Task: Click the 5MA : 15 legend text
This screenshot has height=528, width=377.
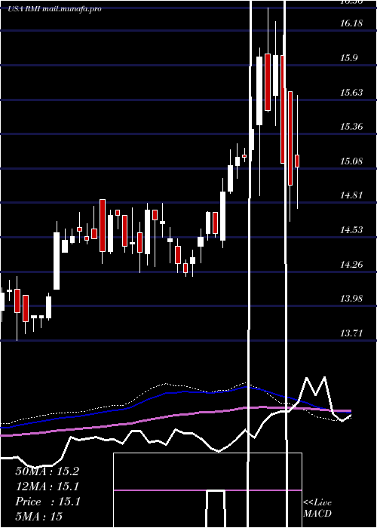Action: [38, 516]
